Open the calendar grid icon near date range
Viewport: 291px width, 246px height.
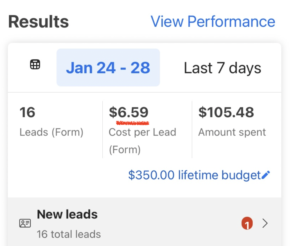pyautogui.click(x=34, y=64)
